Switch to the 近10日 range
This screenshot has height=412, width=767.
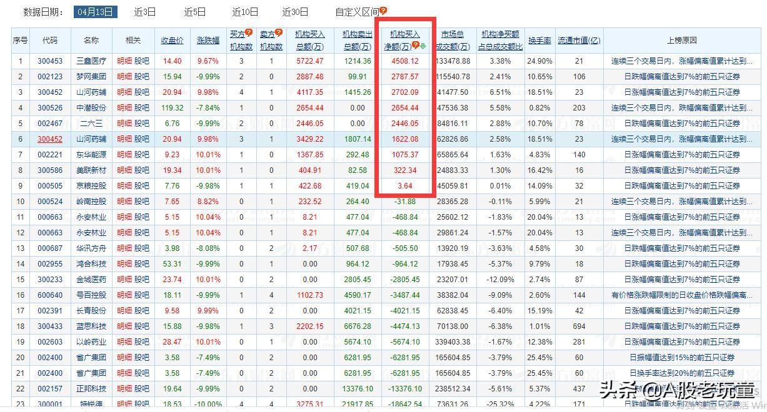(x=244, y=12)
